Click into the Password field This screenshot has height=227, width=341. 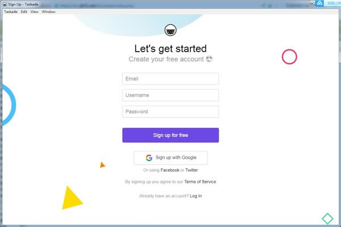(170, 112)
